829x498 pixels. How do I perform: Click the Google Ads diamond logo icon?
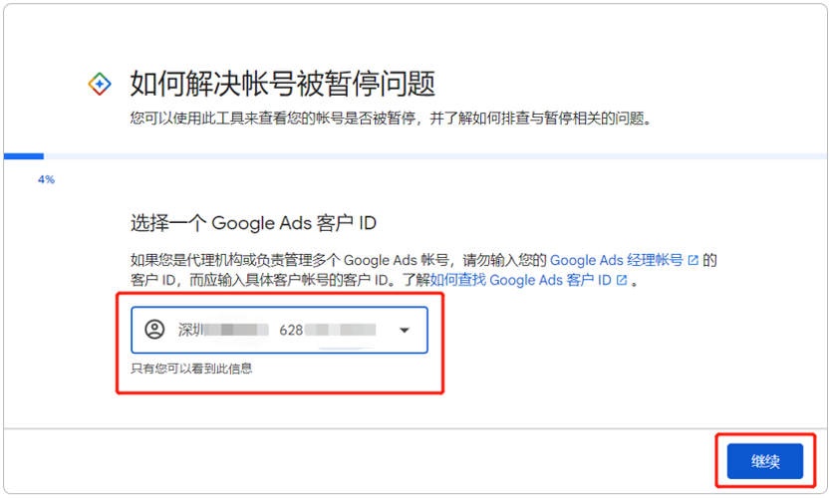[x=100, y=84]
